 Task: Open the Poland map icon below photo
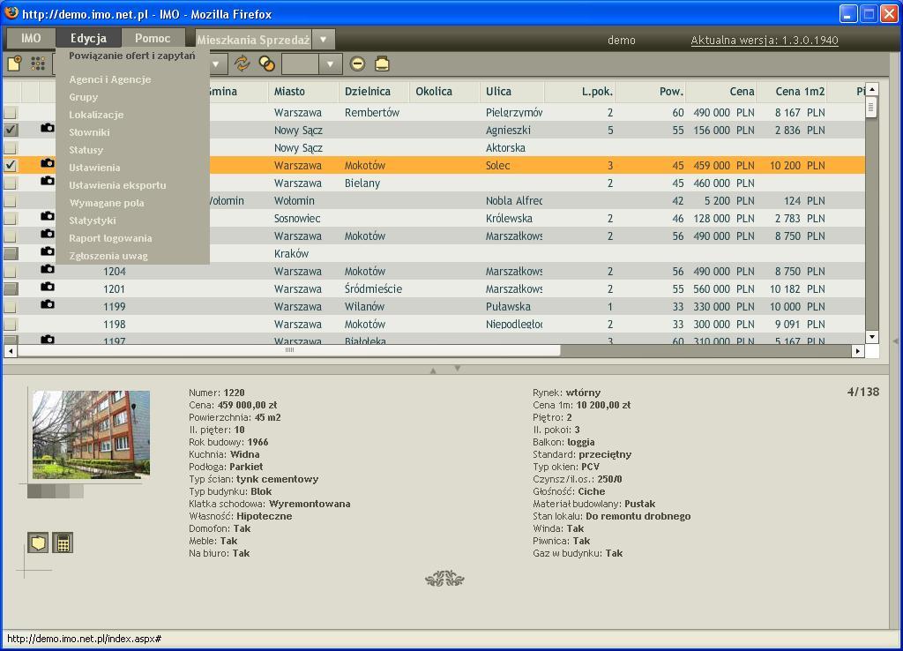[38, 542]
